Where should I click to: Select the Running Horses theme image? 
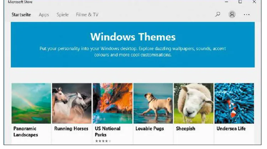72,103
